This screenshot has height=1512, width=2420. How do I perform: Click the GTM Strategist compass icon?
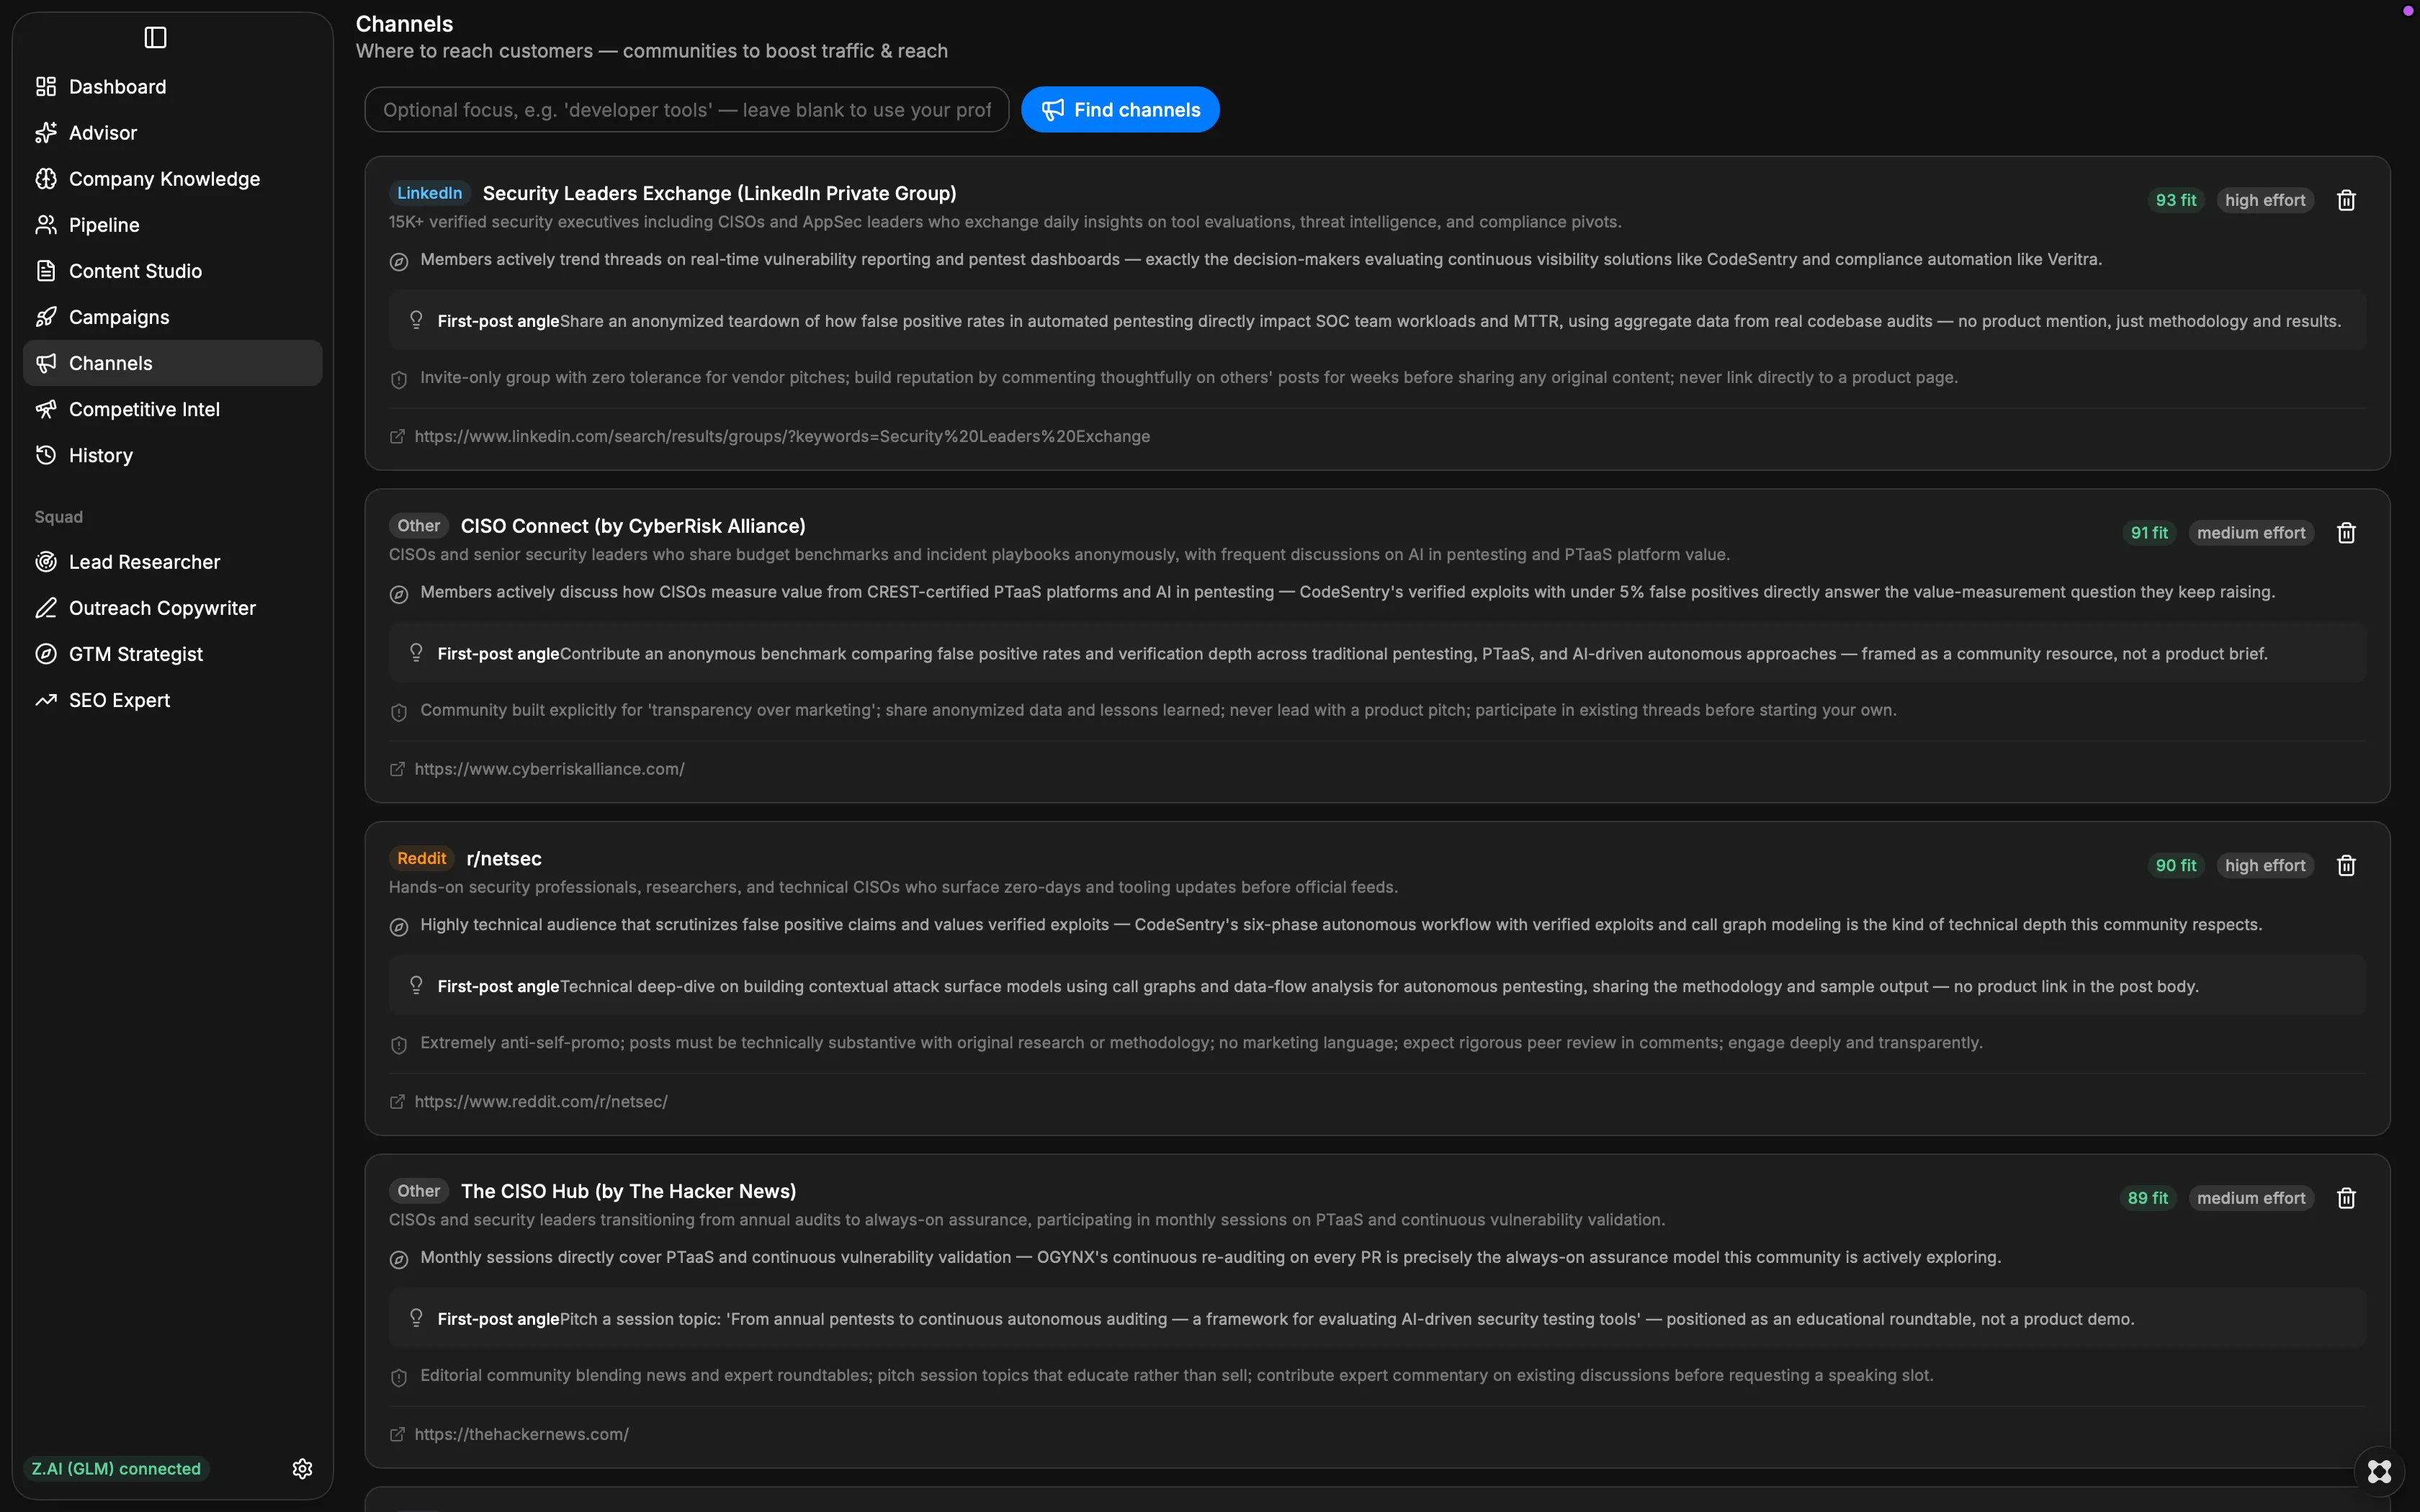[x=46, y=654]
